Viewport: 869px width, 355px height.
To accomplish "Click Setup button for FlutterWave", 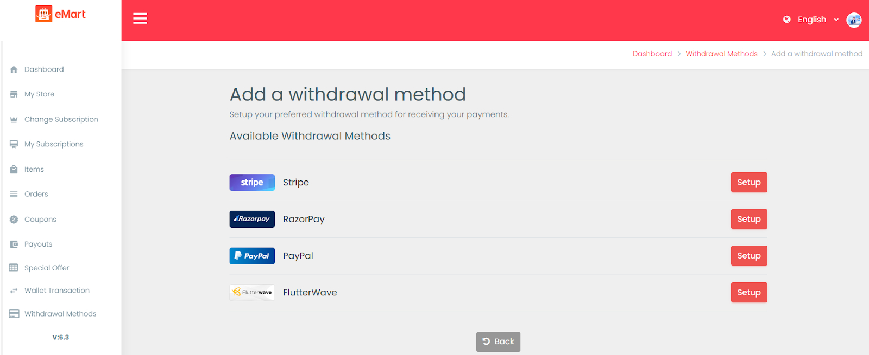I will [x=749, y=293].
